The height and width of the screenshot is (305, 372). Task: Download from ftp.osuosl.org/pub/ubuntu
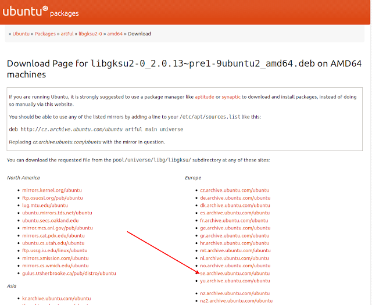52,198
